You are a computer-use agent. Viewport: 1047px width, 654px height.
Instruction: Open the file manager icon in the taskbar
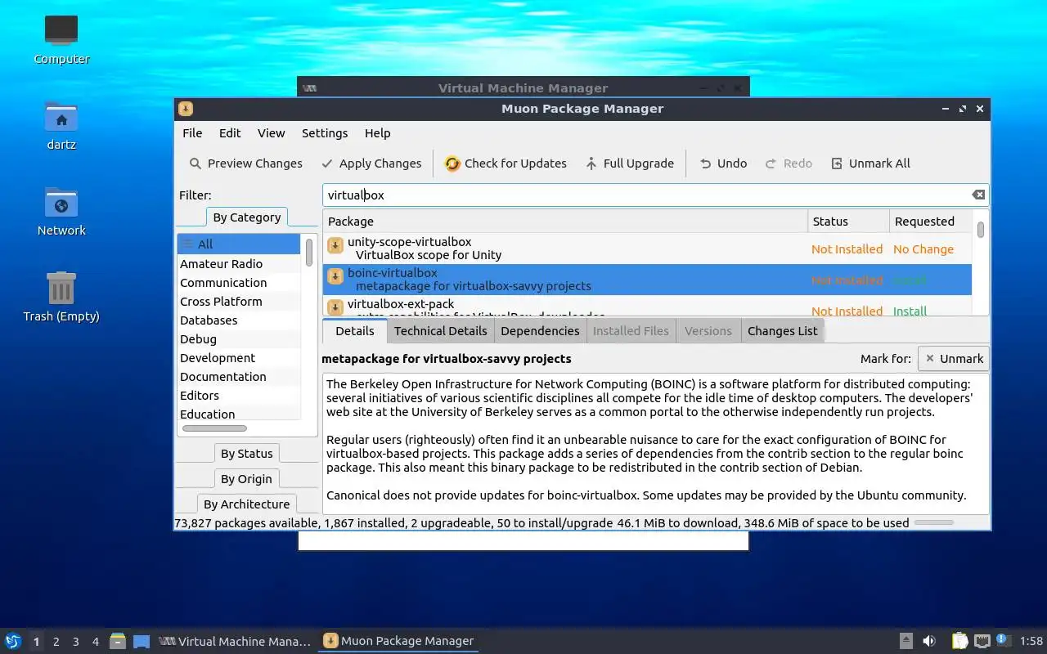118,641
